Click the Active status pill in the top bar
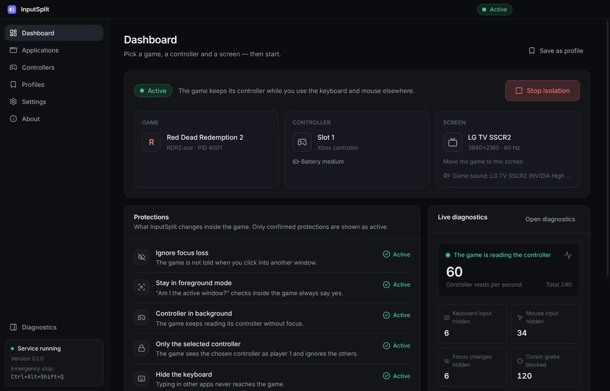 495,10
